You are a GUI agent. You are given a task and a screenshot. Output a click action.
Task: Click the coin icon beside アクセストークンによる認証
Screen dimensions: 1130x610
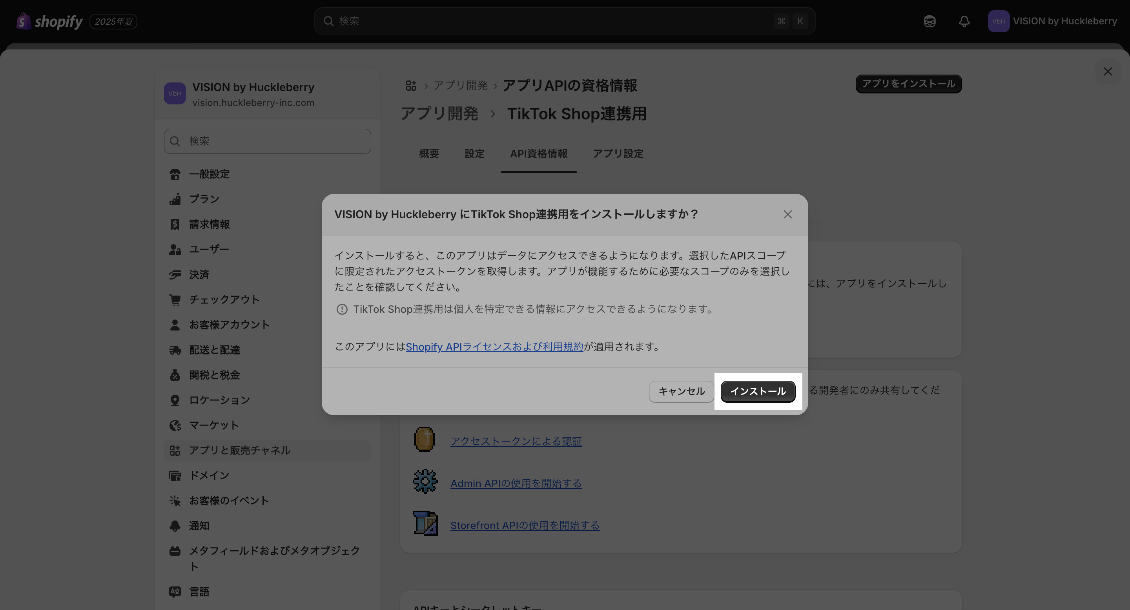pos(424,439)
